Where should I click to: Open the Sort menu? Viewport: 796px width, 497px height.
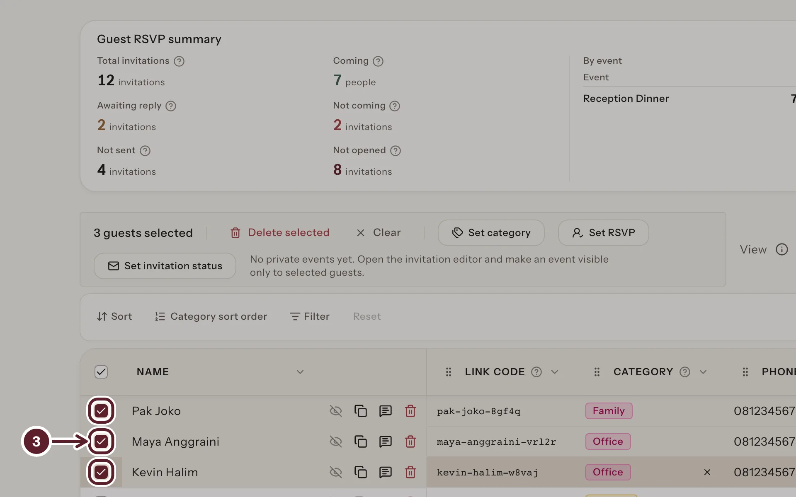click(114, 316)
